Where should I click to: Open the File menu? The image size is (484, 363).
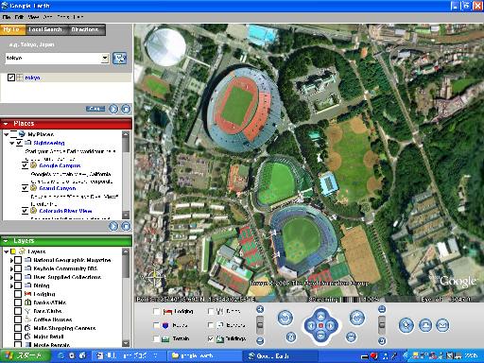click(7, 17)
